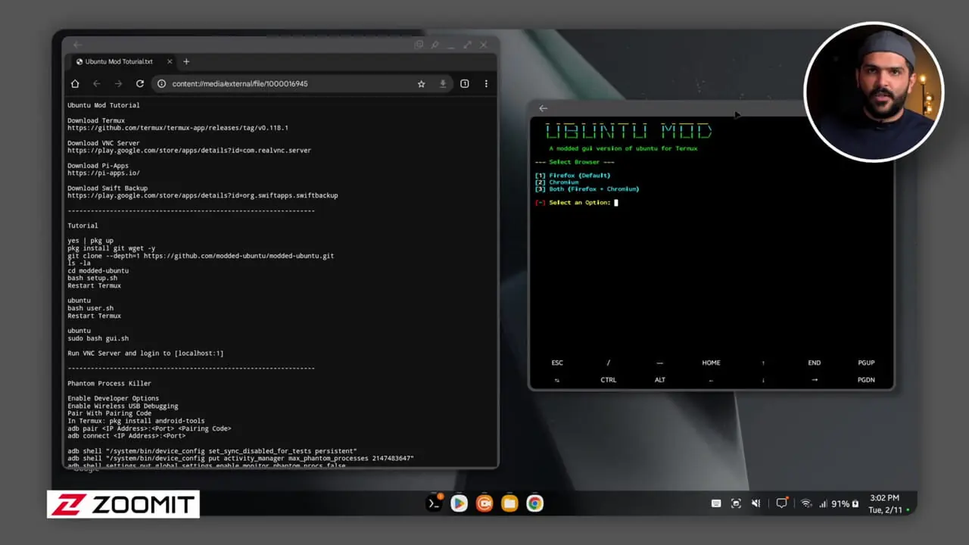Tap the up arrow key in Termux
Screen dimensions: 969x545
[763, 363]
